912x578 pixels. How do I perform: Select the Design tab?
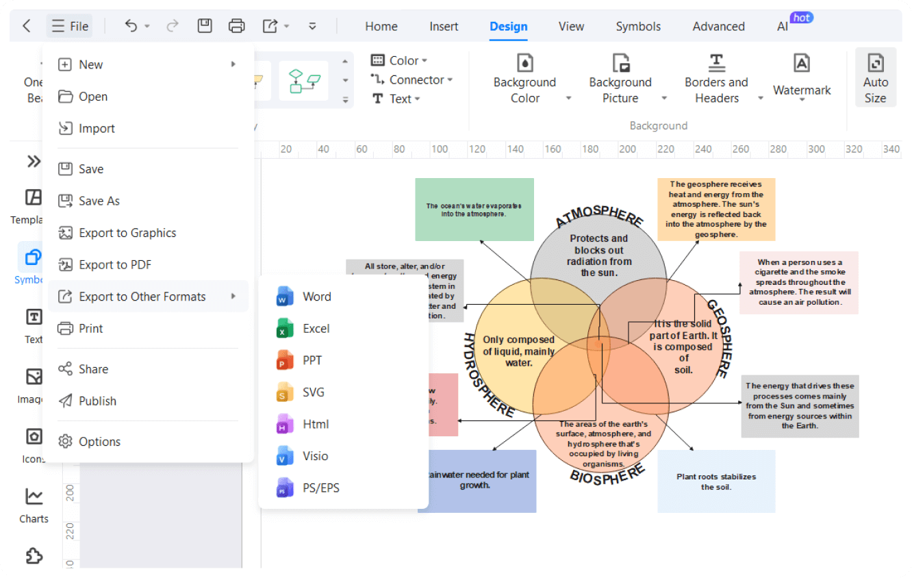pyautogui.click(x=509, y=27)
